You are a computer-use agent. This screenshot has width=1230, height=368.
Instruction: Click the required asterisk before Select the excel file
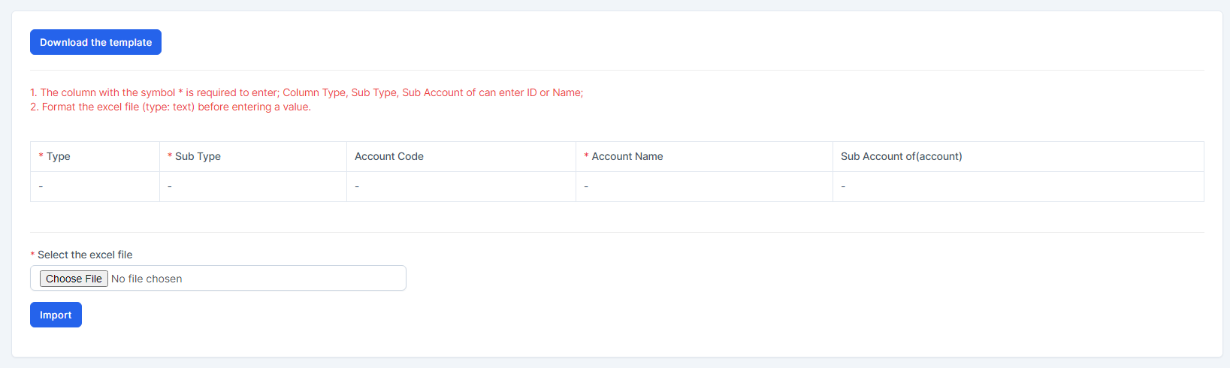tap(32, 255)
